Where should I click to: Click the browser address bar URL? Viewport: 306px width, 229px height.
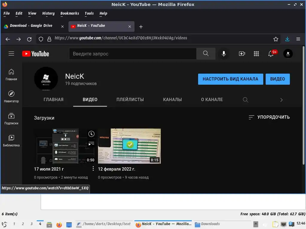[121, 38]
